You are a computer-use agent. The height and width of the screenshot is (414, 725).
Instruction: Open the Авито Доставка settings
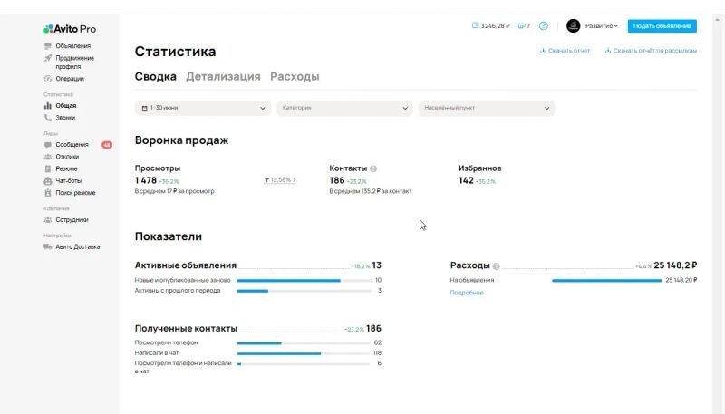[77, 246]
